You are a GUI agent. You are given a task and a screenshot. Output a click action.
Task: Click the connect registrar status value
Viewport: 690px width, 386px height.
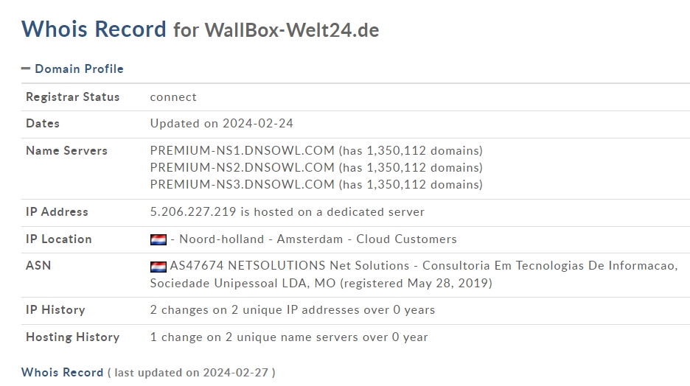pyautogui.click(x=173, y=97)
